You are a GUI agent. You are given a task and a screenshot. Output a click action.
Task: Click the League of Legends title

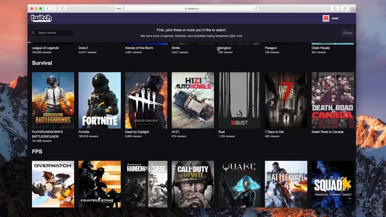point(45,48)
